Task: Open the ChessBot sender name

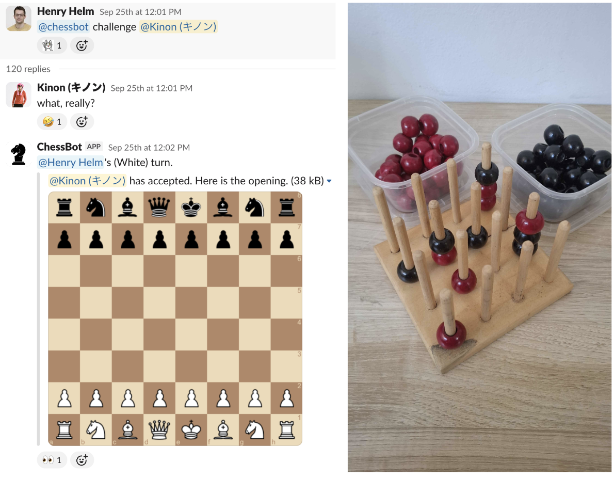Action: [59, 147]
